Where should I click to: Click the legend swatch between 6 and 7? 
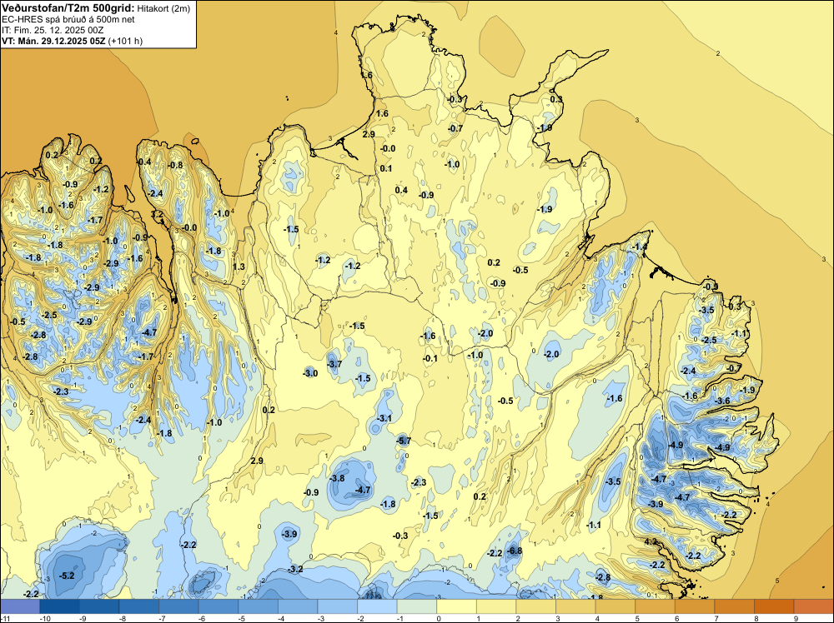(x=696, y=606)
